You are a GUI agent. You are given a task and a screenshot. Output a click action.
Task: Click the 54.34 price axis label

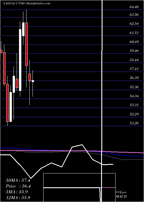(x=134, y=96)
